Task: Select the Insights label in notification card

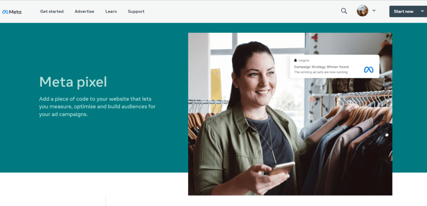Action: point(304,60)
